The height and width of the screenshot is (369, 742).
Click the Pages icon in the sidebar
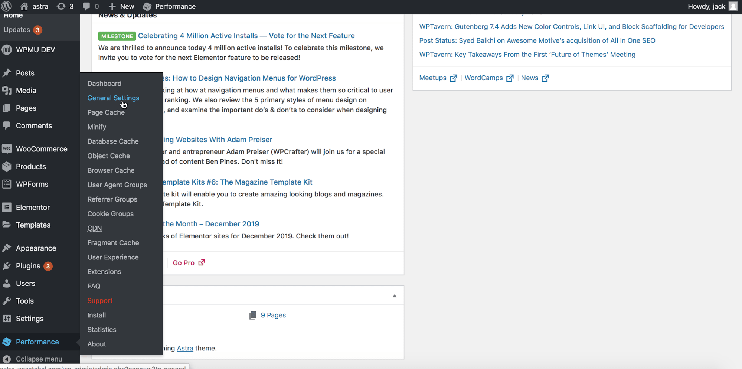pyautogui.click(x=7, y=108)
